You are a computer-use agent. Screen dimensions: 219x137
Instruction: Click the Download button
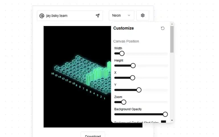click(93, 134)
